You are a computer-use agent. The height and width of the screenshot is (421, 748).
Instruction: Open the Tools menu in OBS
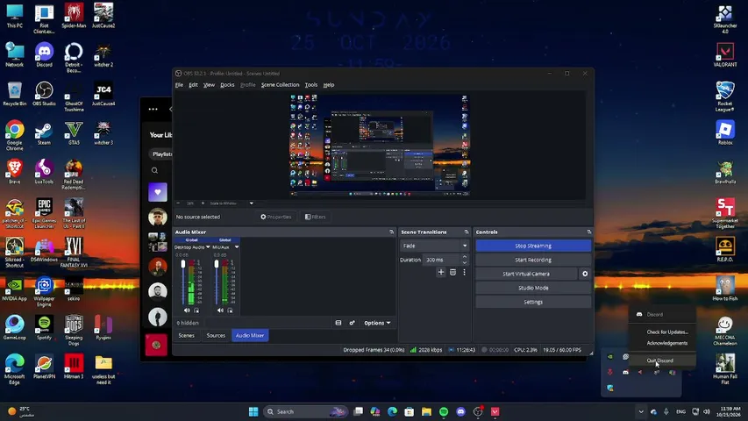point(311,85)
